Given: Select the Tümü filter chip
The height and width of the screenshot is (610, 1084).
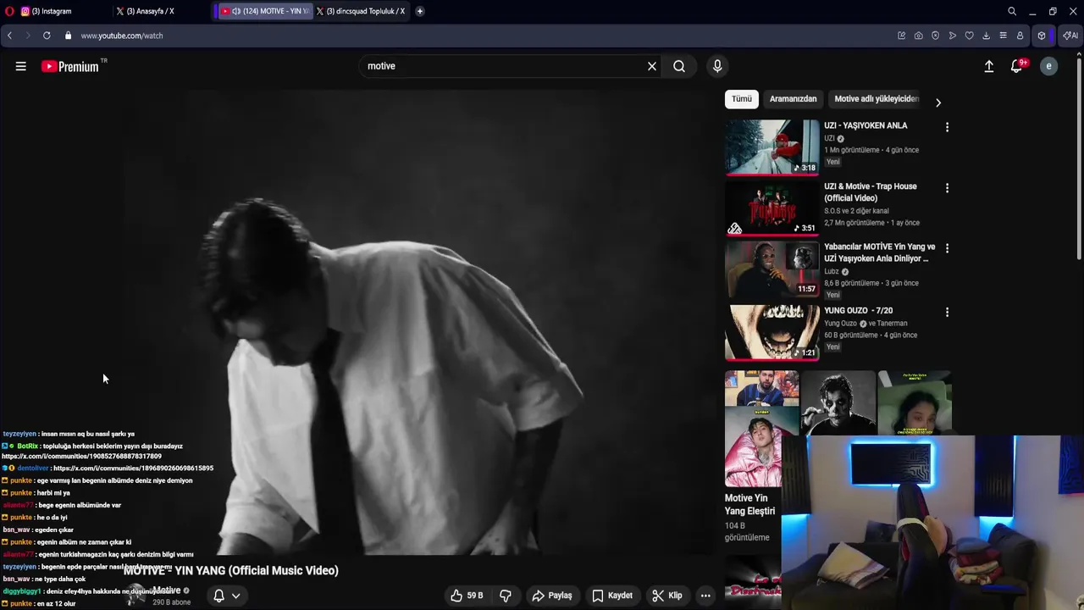Looking at the screenshot, I should point(742,99).
